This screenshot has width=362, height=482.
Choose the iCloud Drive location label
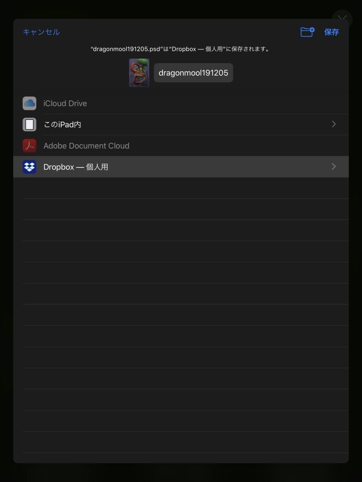coord(65,103)
